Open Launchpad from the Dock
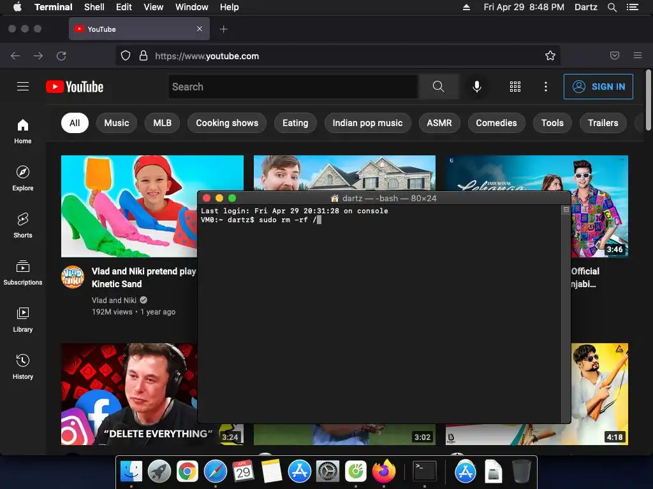653x489 pixels. [x=159, y=471]
